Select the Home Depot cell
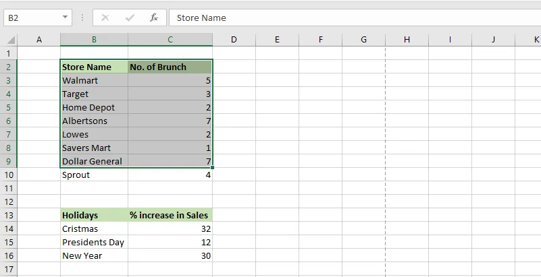The height and width of the screenshot is (277, 541). (94, 107)
